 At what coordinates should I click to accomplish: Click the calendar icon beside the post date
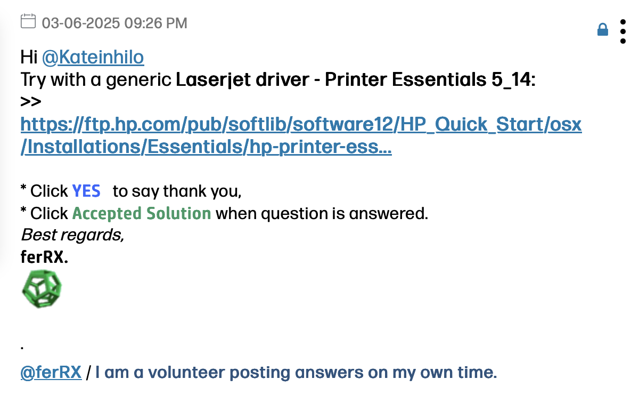pyautogui.click(x=28, y=22)
